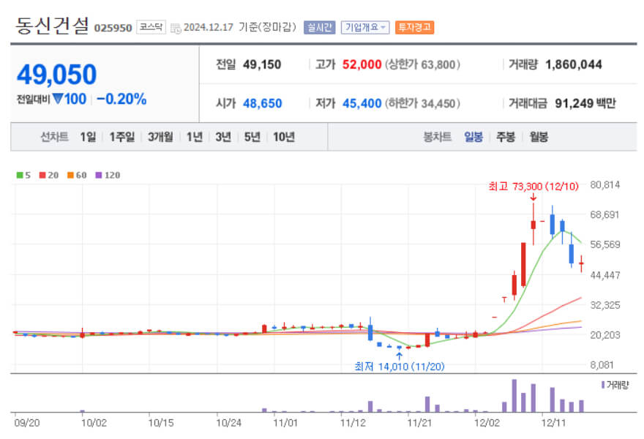
Task: Click the tallest volume bar in December
Action: click(x=514, y=396)
